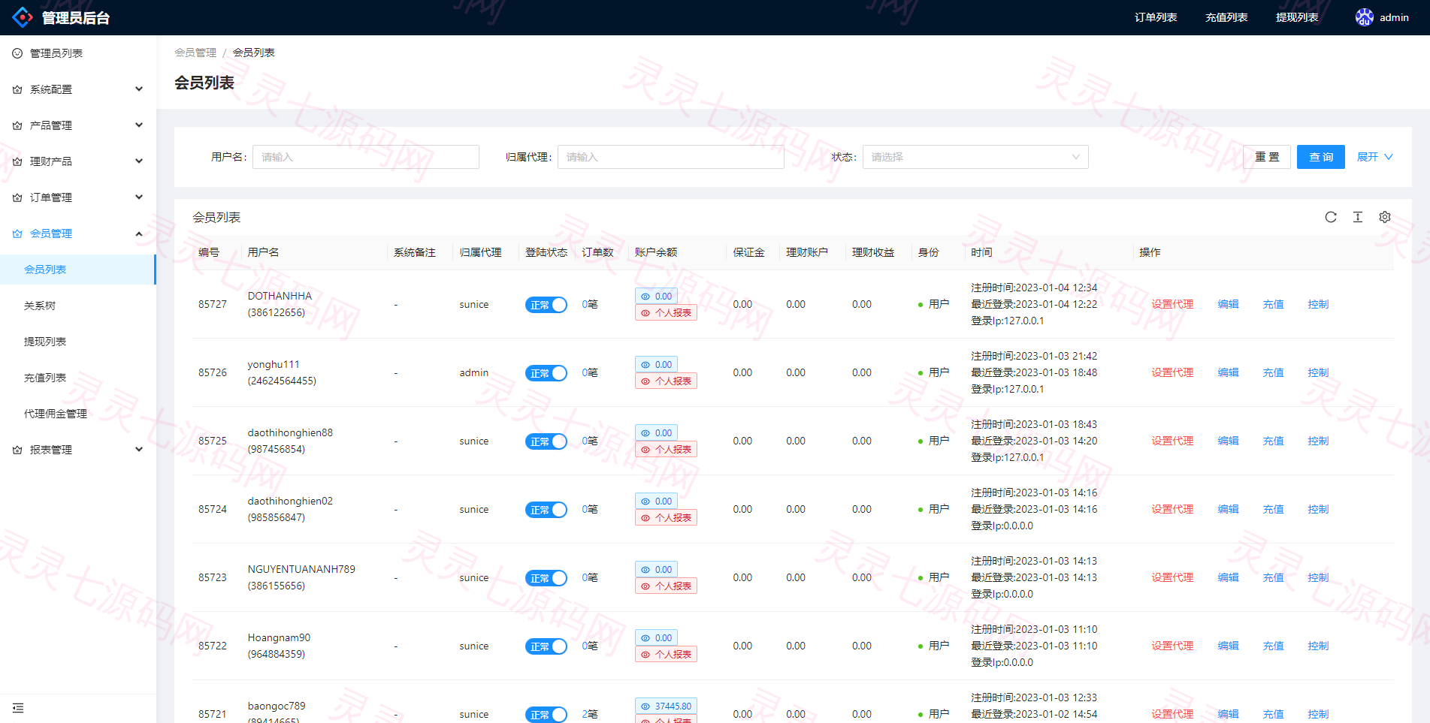Click the refresh icon above the member table
Image resolution: width=1430 pixels, height=723 pixels.
pyautogui.click(x=1330, y=217)
